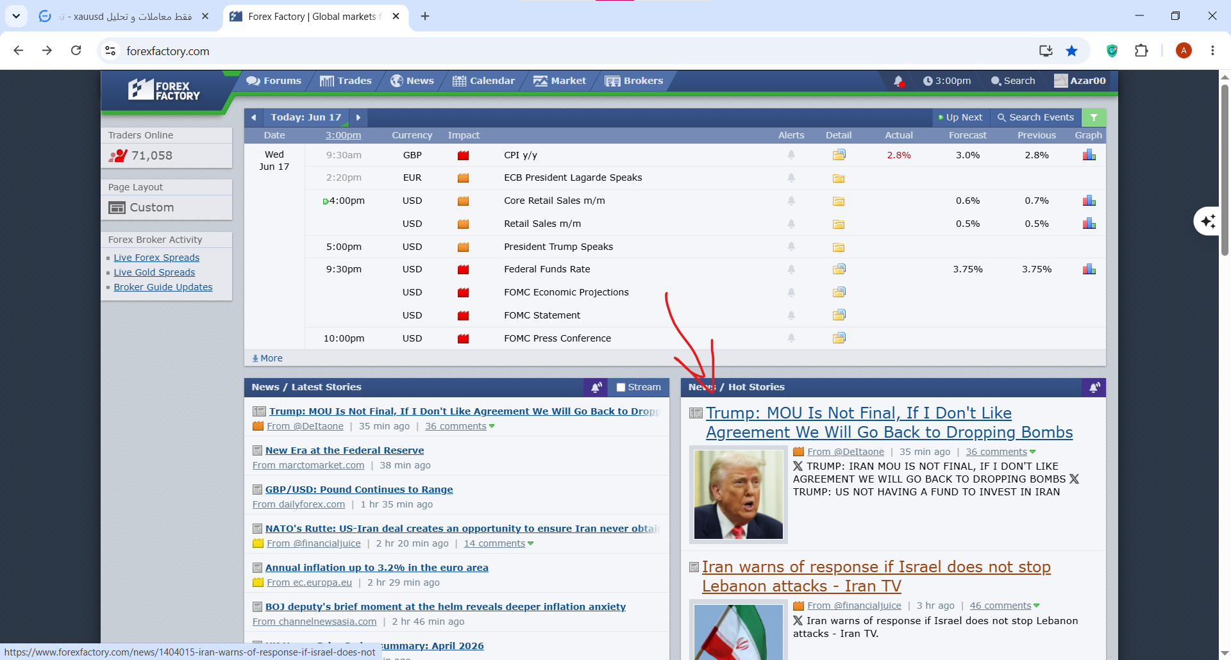Go to previous day in calendar

point(254,117)
